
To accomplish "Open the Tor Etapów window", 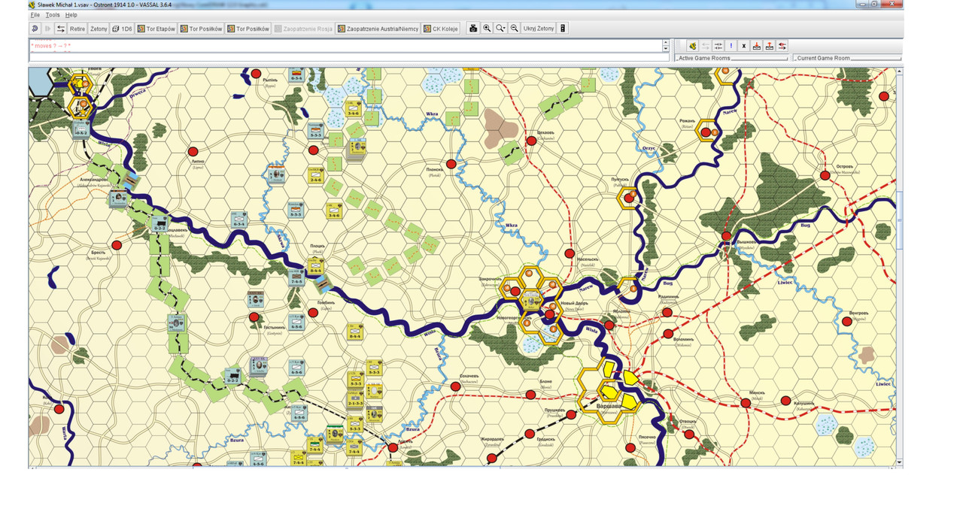I will pyautogui.click(x=156, y=29).
